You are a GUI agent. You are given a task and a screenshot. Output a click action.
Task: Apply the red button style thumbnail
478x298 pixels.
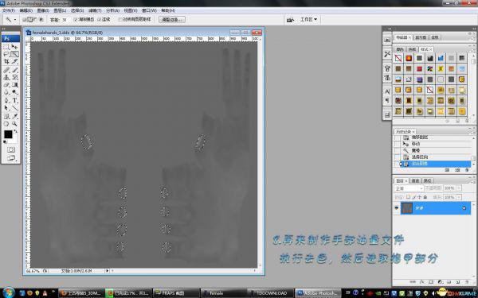point(420,68)
